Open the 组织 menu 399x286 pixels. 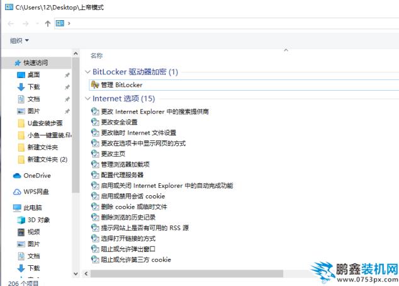[19, 40]
